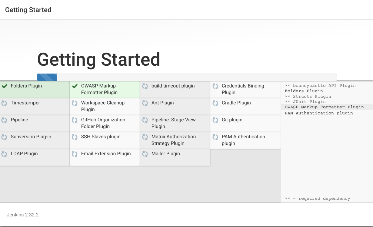Click '** bouncycastle API Plugin' in the install log

[320, 86]
